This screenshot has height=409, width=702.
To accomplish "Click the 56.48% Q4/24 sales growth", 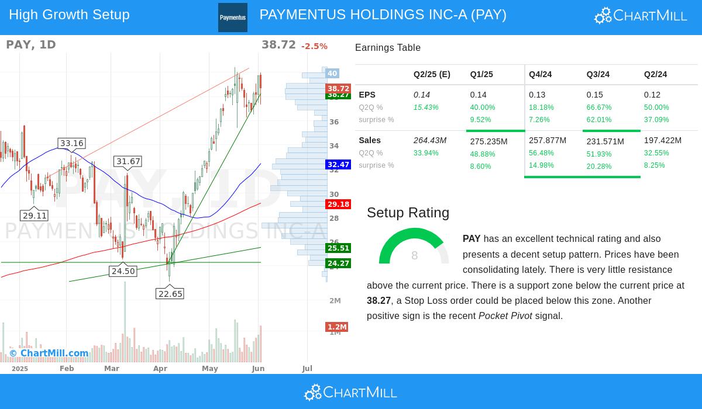I will 541,153.
